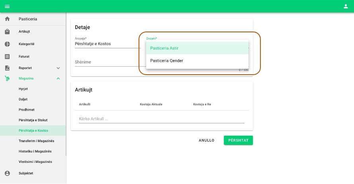Click the Faturat receipt icon
The width and height of the screenshot is (354, 184).
(x=7, y=57)
